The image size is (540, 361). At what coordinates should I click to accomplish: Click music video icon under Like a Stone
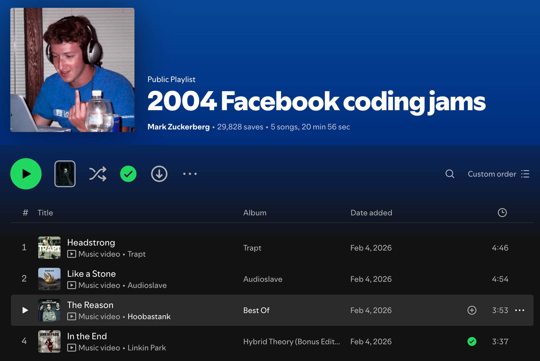pyautogui.click(x=72, y=285)
